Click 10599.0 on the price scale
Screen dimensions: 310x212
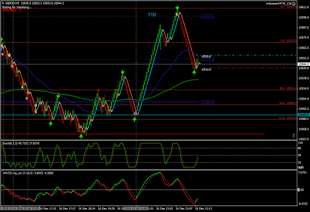pos(304,17)
